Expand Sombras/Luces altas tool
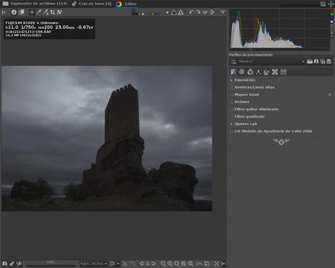This screenshot has height=268, width=335. pyautogui.click(x=255, y=87)
